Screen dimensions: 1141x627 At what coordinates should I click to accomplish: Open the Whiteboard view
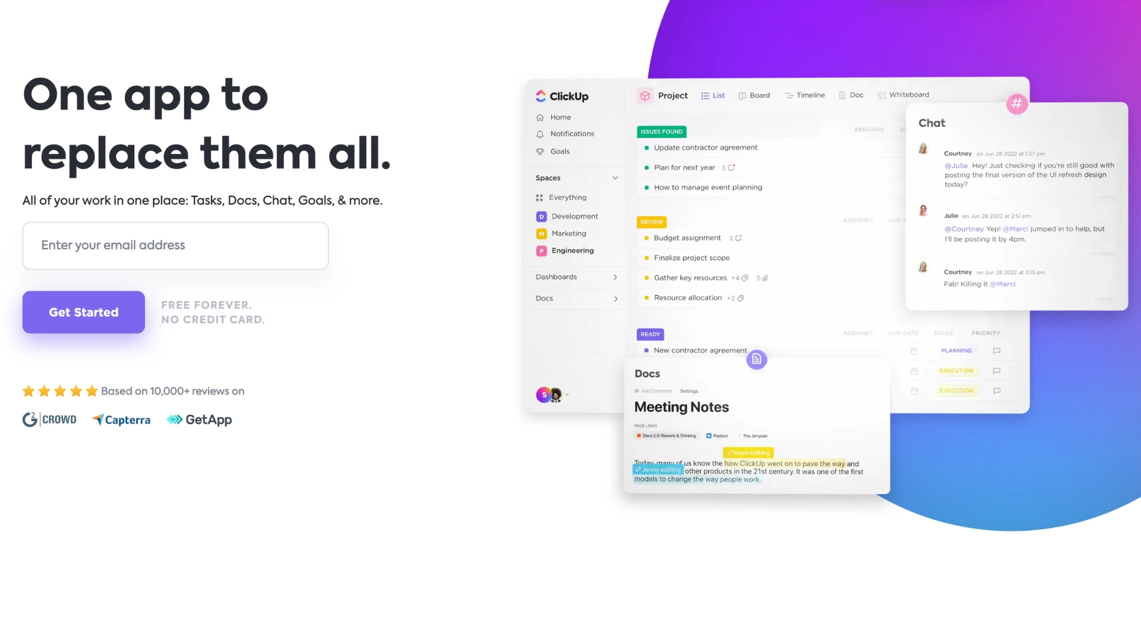coord(909,94)
